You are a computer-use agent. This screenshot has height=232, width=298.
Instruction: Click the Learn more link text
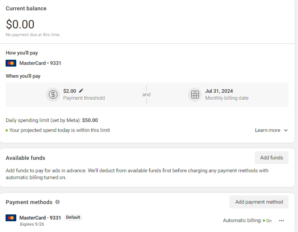[268, 130]
